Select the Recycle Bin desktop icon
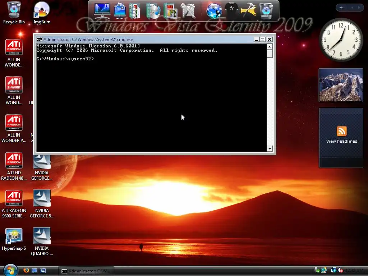This screenshot has width=368, height=276. click(x=14, y=13)
